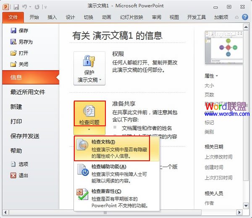
Task: Click the 大小 property label
Action: 209,85
